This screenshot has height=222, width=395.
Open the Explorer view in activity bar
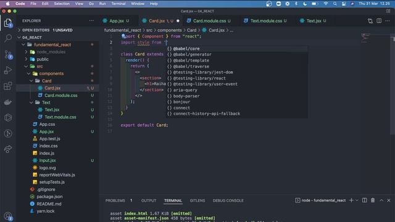(8, 23)
